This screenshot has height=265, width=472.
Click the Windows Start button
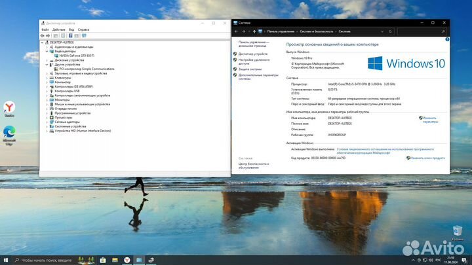coord(5,260)
